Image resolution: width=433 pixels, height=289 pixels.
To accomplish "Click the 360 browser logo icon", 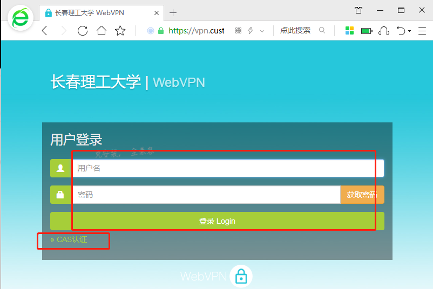I will (21, 18).
